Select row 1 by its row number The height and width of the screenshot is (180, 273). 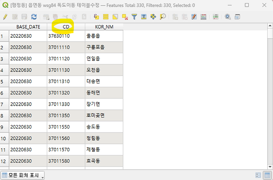[4, 36]
